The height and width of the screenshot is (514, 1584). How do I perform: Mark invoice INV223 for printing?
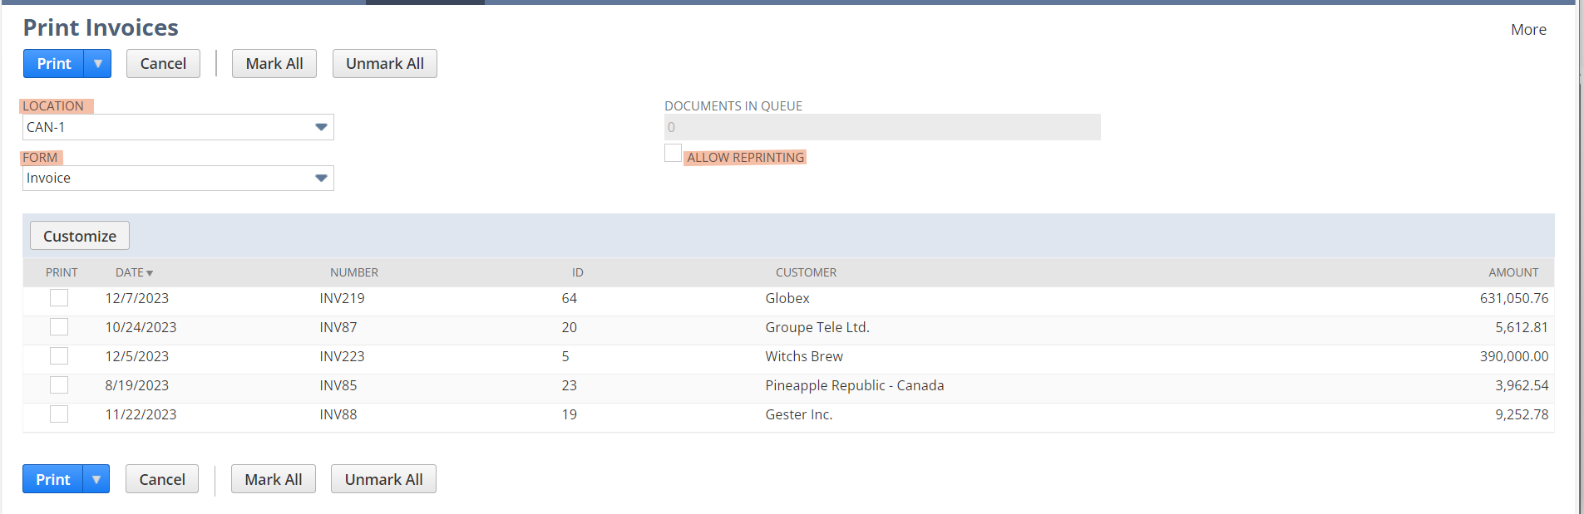[59, 356]
